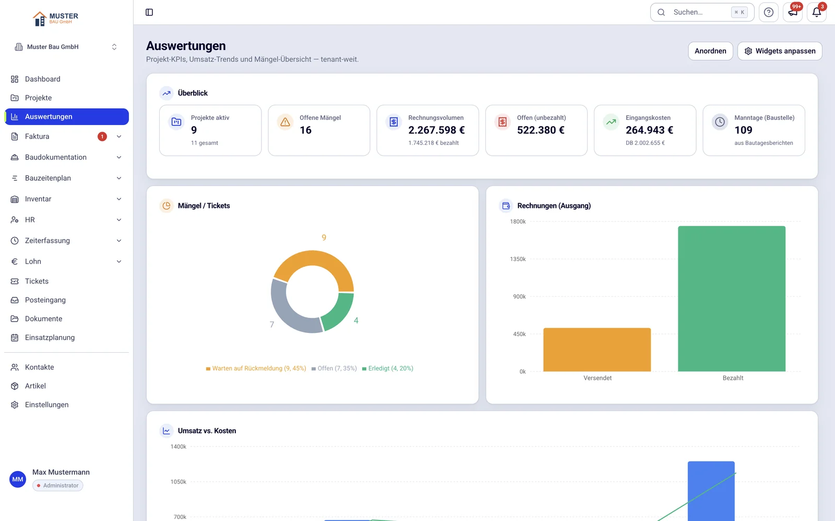835x521 pixels.
Task: Navigate to Posteingang
Action: [x=66, y=300]
